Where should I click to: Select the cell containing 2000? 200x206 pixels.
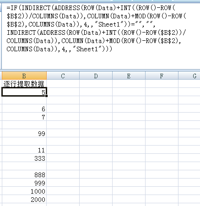point(24,199)
